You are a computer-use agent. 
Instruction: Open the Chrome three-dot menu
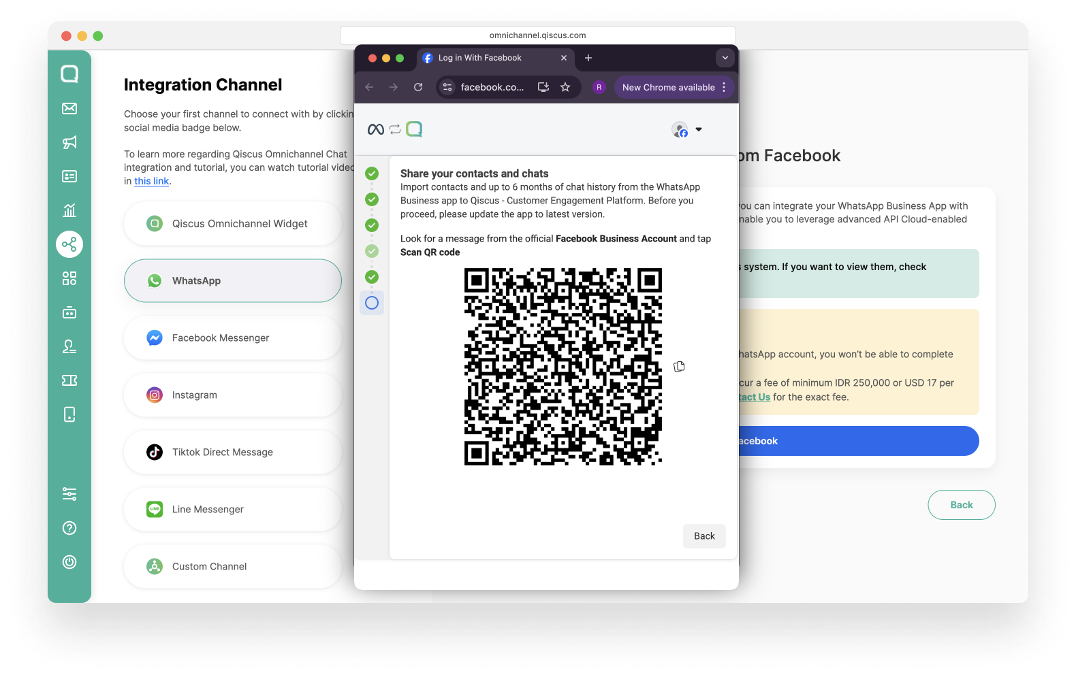click(x=724, y=87)
